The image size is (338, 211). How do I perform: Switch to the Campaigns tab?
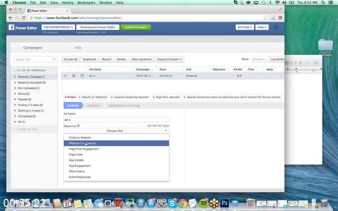(x=33, y=47)
